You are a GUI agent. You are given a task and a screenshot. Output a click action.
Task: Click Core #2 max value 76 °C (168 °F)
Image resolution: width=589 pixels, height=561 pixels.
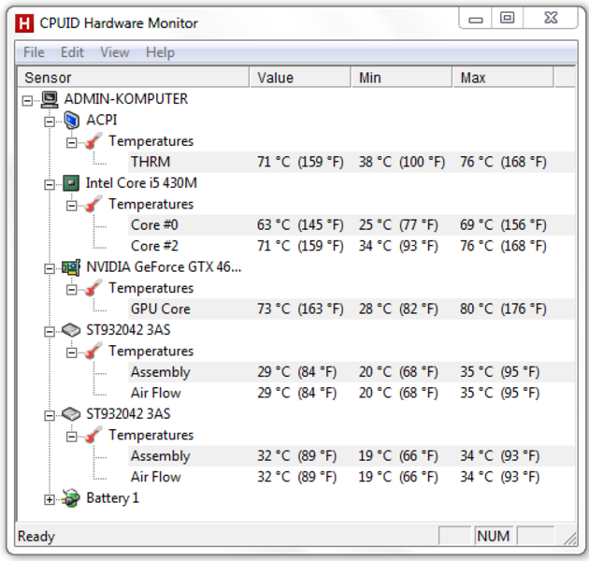pos(503,246)
